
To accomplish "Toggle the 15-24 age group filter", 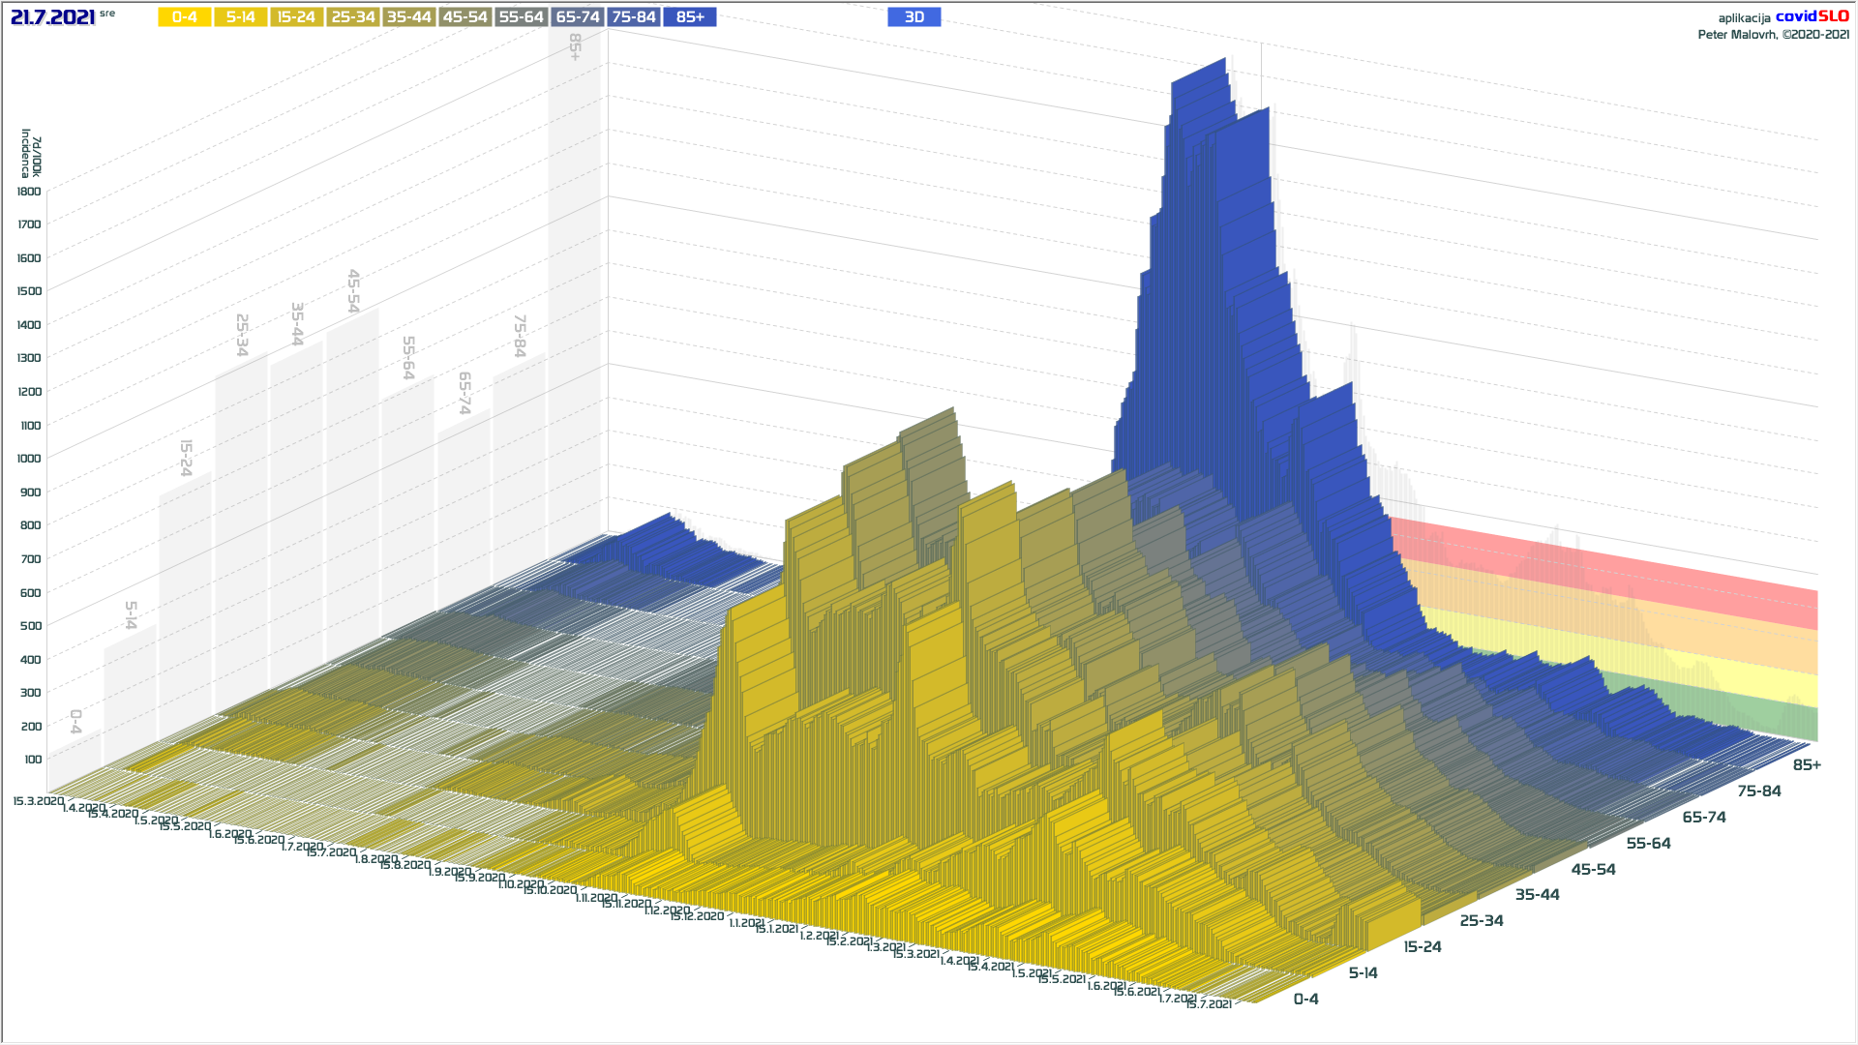I will [296, 17].
